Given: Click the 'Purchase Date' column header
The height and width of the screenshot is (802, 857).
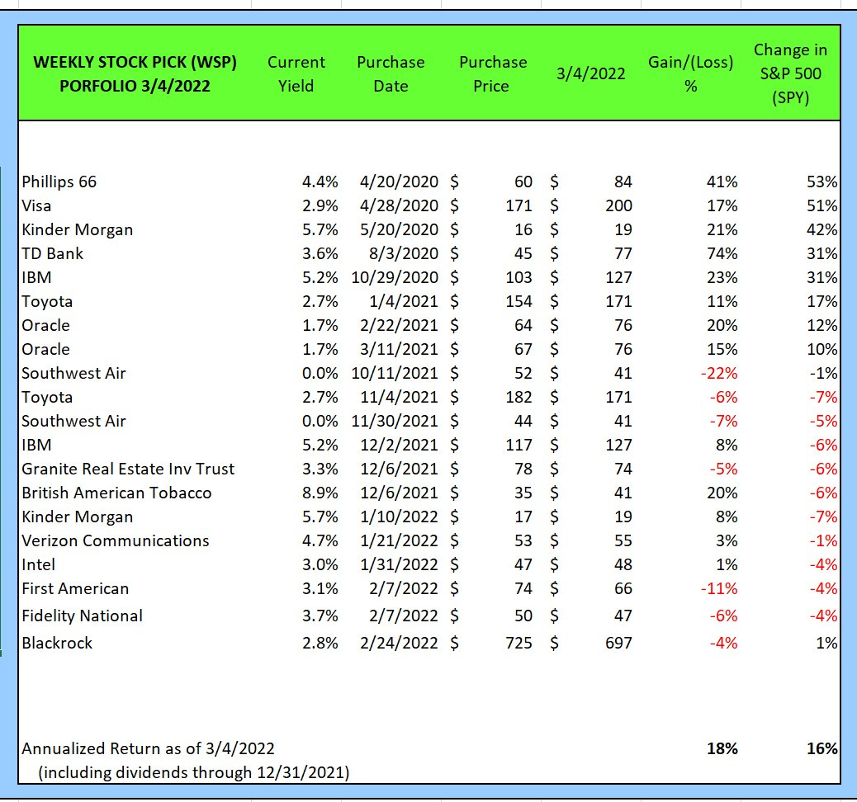Looking at the screenshot, I should [x=391, y=73].
